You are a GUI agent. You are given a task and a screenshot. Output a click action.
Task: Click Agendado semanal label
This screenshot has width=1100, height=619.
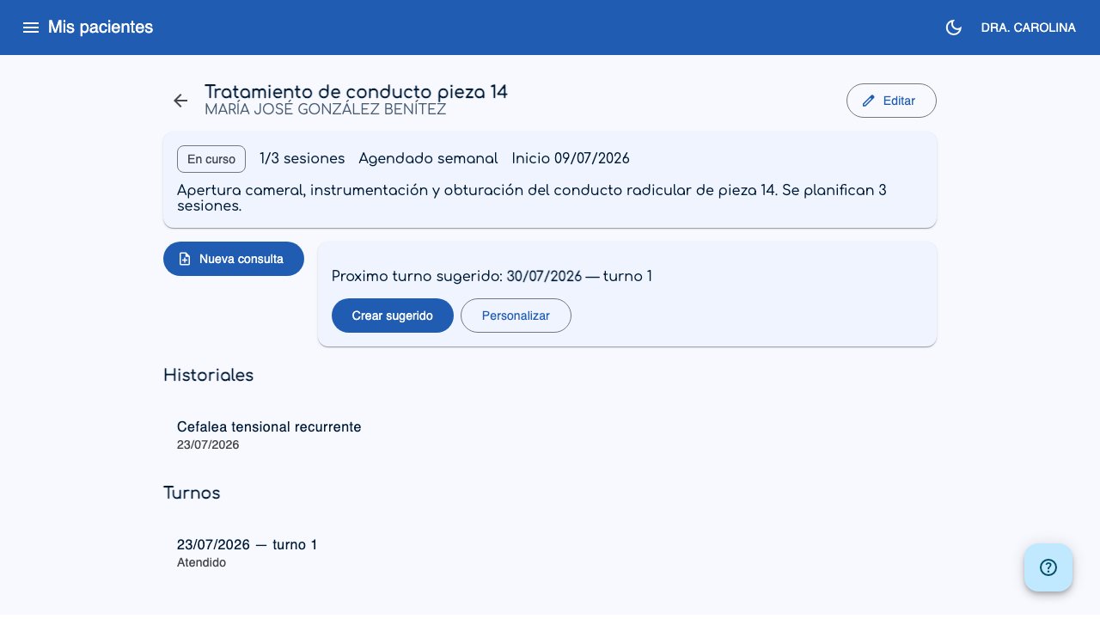coord(428,159)
